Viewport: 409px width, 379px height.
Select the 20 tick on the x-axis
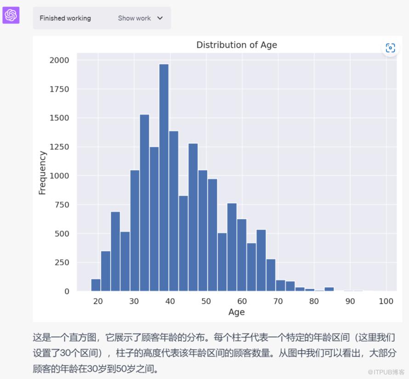point(98,301)
